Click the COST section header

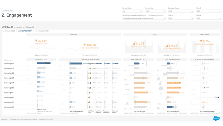pos(155,35)
